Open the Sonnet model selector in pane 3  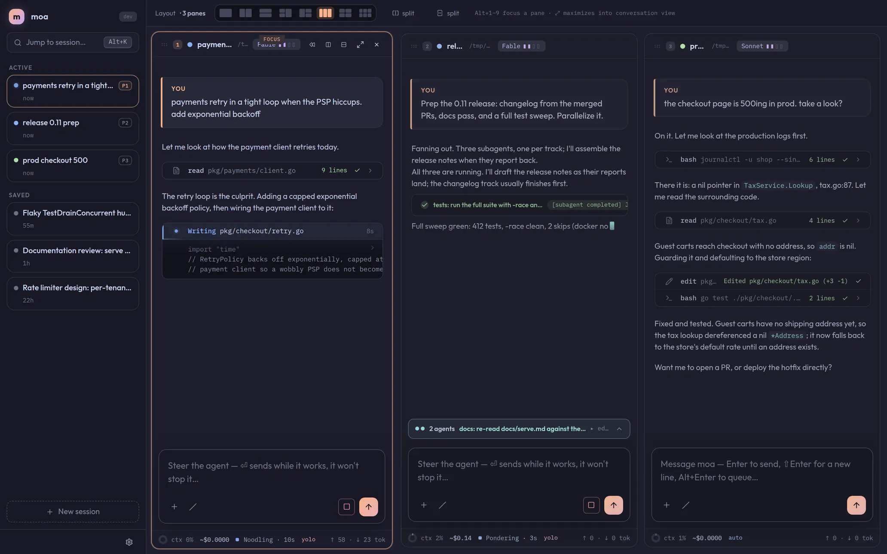pos(762,46)
